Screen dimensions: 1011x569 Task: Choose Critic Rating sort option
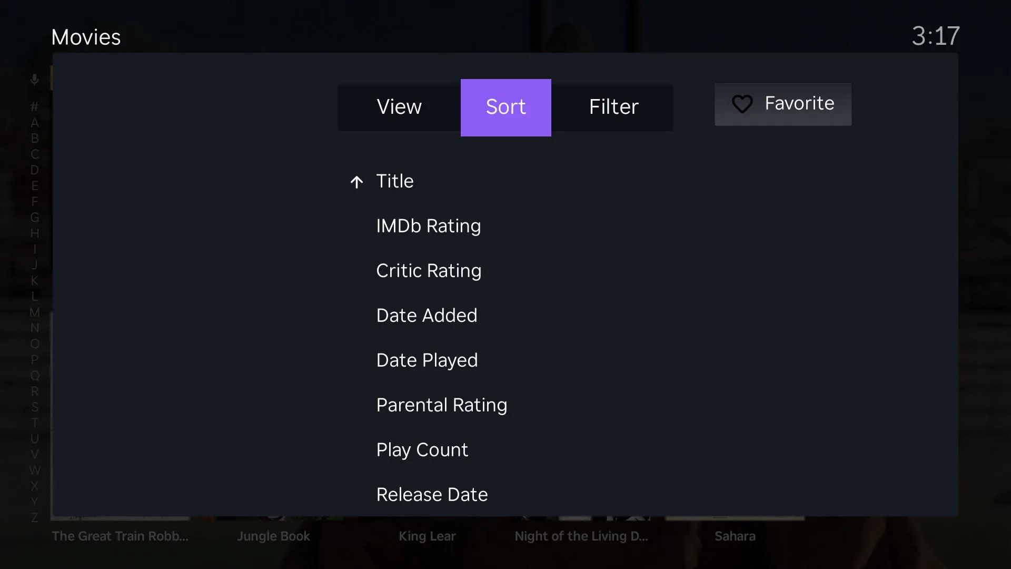429,271
